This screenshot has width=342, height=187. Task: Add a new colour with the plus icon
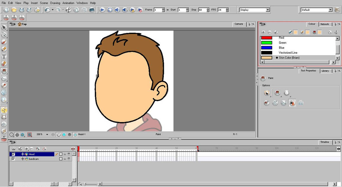264,32
